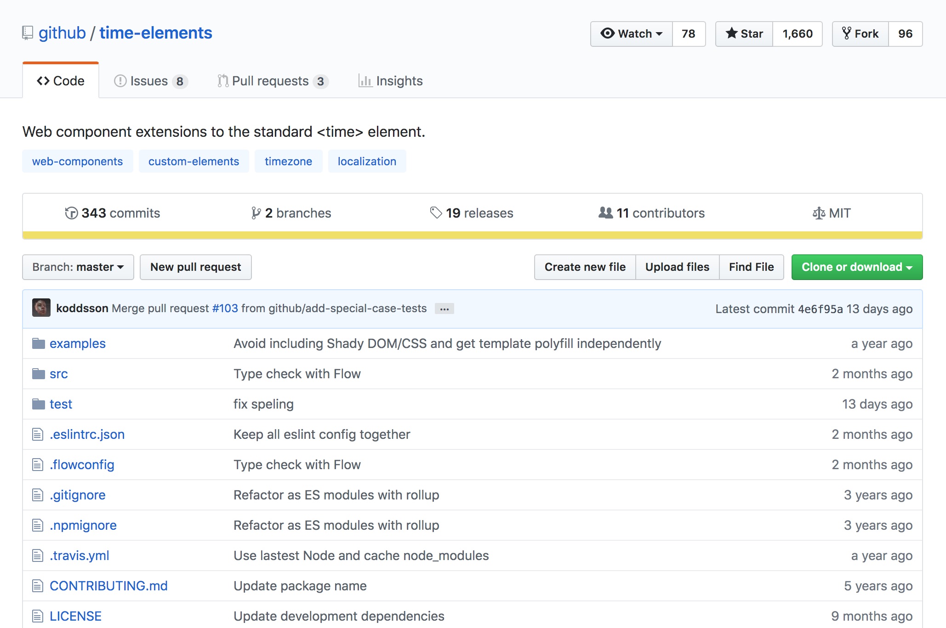Click the .npmignore file icon
Screen dimensions: 946x628
38,525
